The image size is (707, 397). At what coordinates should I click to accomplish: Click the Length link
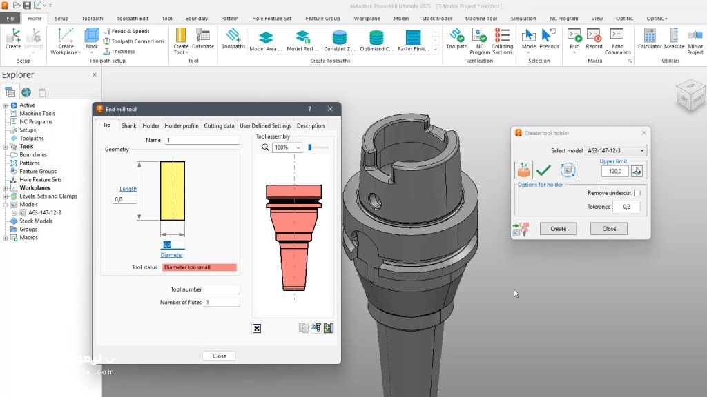point(128,189)
